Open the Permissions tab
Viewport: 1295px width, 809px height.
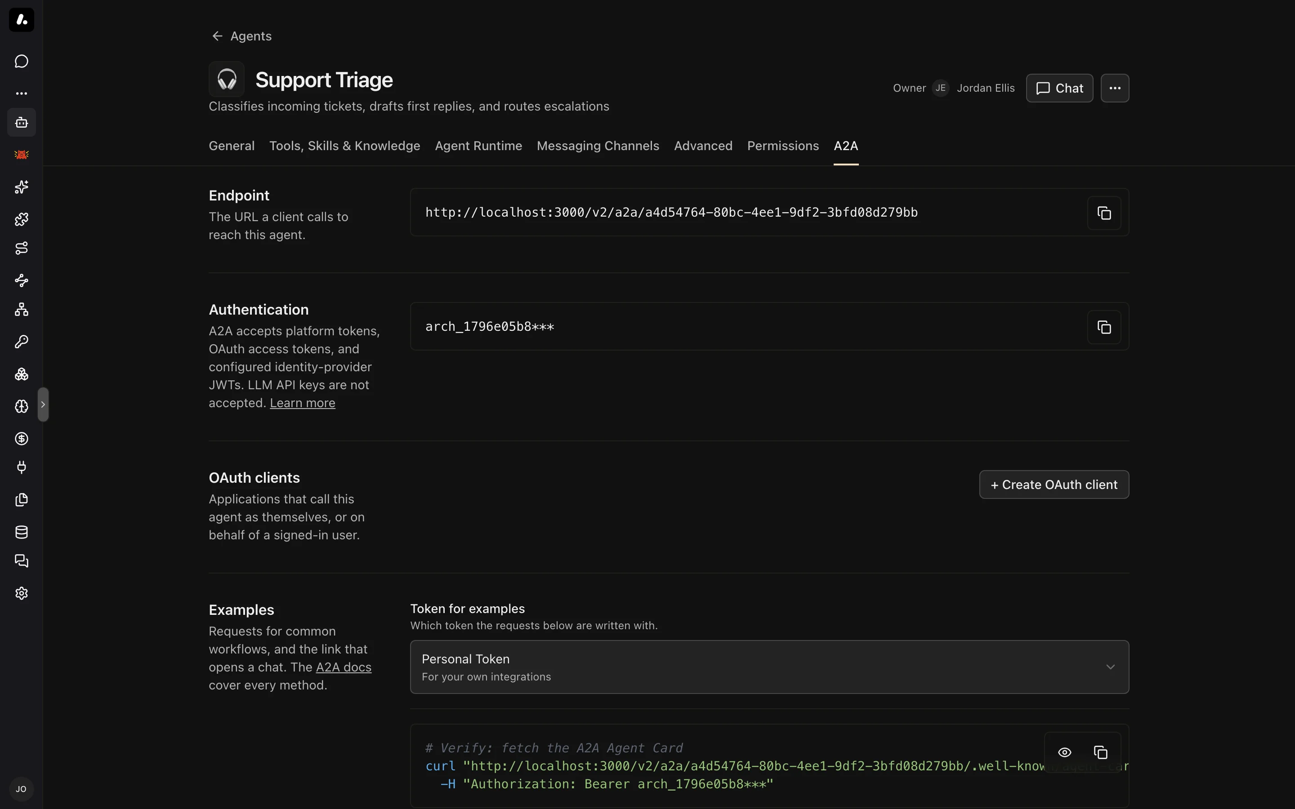click(x=783, y=146)
